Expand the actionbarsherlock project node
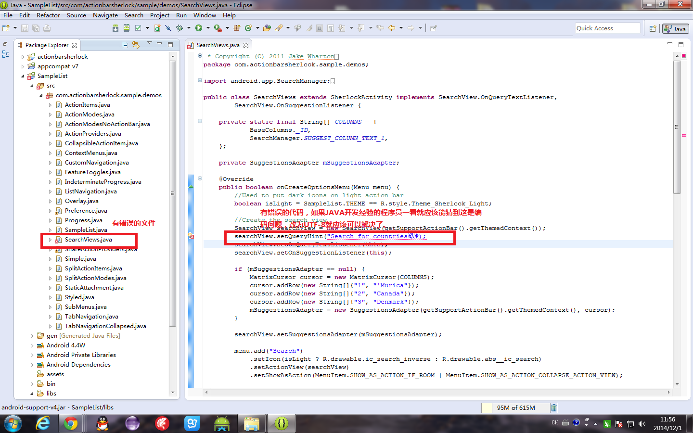 23,57
